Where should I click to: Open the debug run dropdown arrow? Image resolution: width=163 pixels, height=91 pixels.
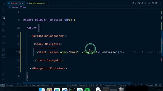pos(135,3)
